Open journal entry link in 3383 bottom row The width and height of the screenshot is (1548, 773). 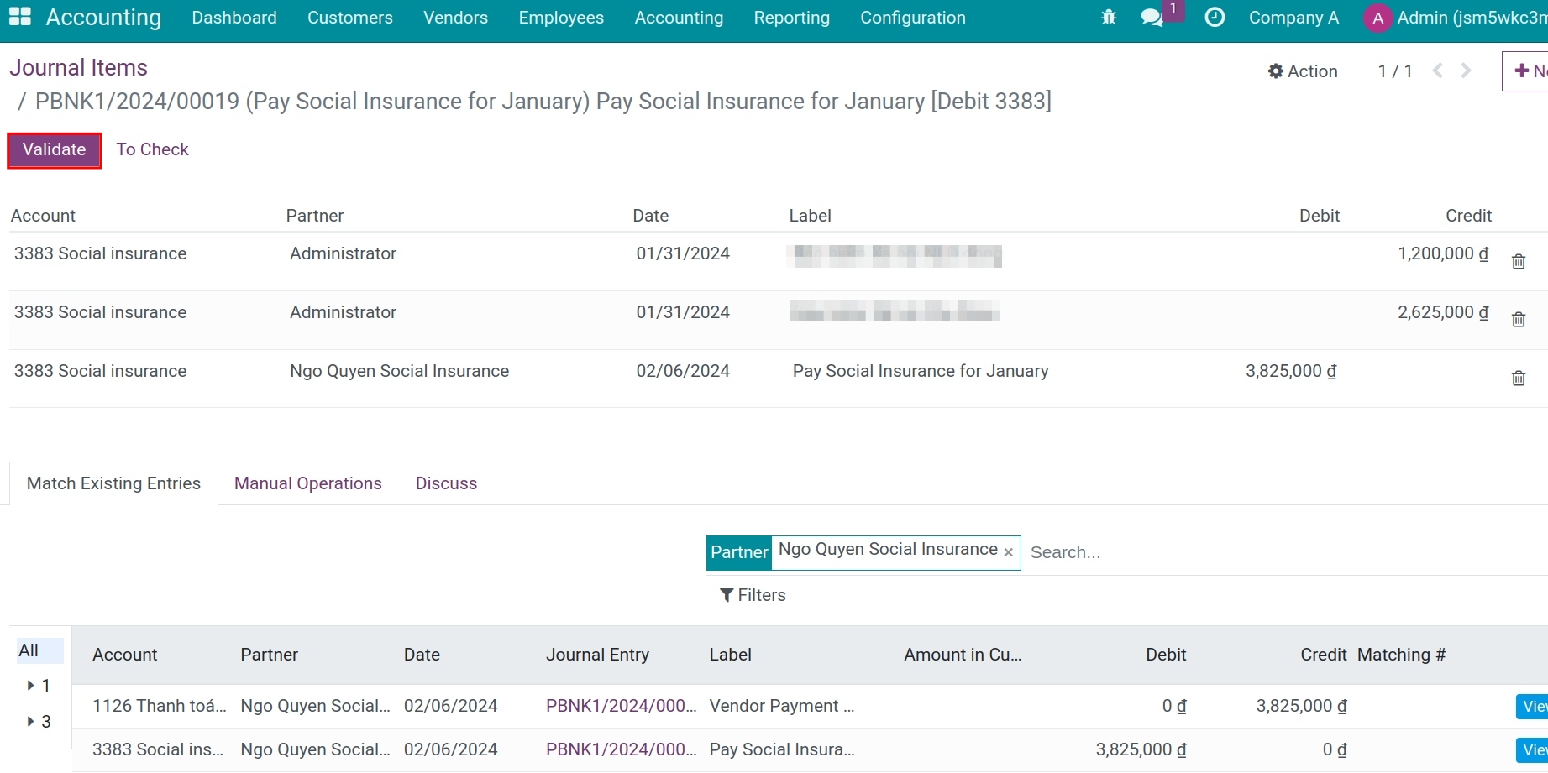click(x=621, y=749)
